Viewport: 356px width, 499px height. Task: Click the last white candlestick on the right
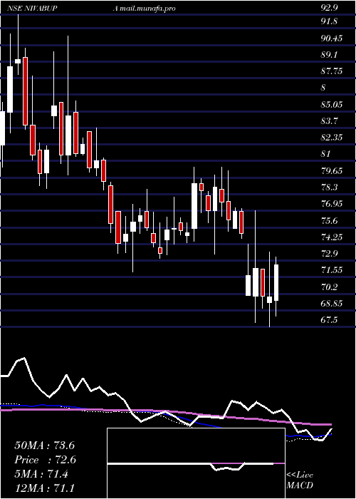click(276, 282)
